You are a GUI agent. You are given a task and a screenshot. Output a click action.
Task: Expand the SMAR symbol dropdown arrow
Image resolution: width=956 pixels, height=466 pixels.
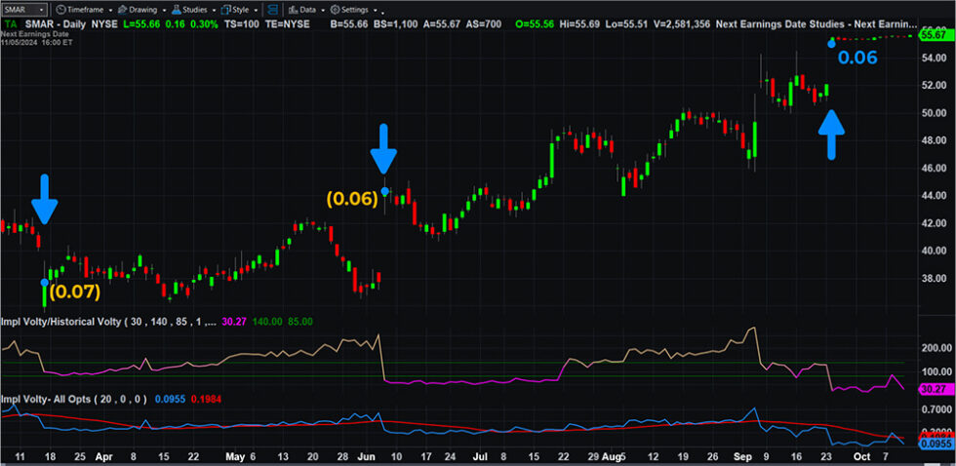coord(41,11)
